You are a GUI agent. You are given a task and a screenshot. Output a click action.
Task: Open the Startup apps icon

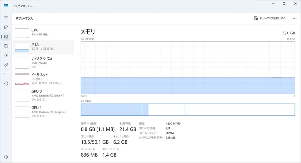point(6,55)
